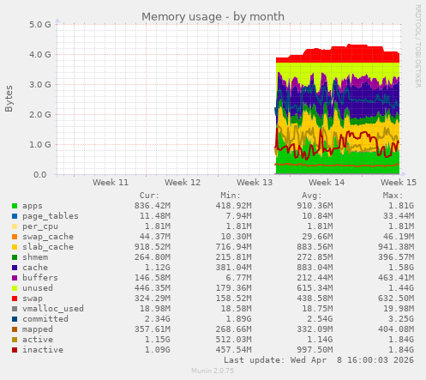The width and height of the screenshot is (426, 380).
Task: Click the olive active legend swatch
Action: 15,340
